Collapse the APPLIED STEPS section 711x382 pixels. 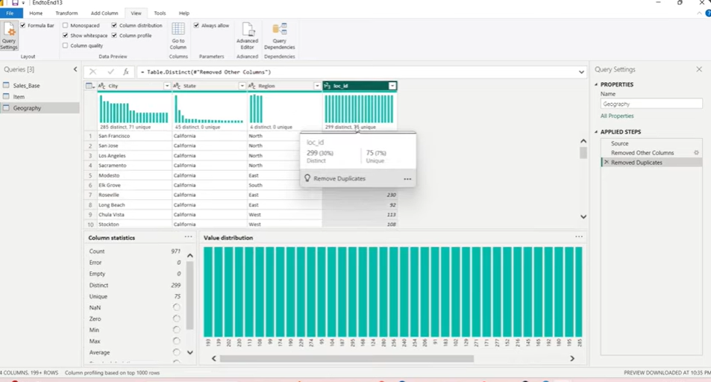596,131
